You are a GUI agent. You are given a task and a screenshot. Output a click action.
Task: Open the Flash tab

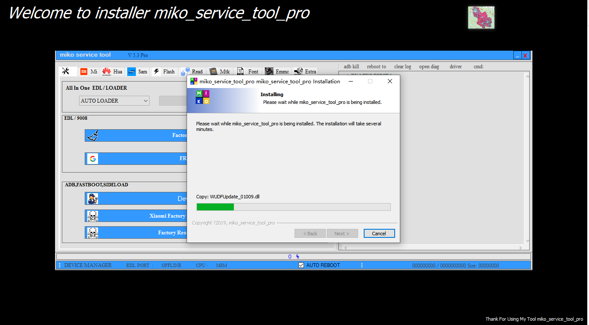click(164, 72)
